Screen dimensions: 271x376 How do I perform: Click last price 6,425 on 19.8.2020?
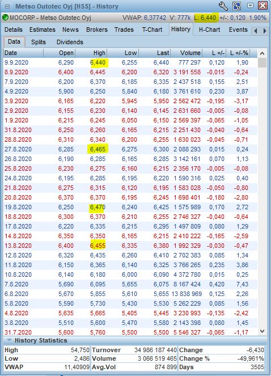point(161,207)
